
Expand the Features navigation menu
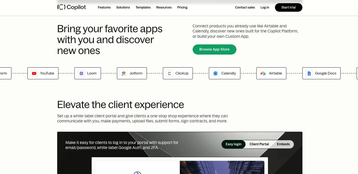click(104, 7)
